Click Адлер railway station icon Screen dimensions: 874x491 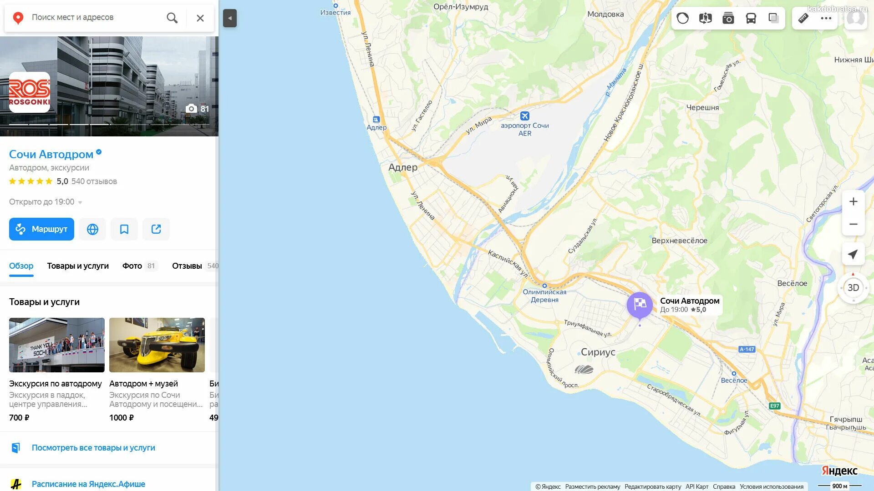376,120
